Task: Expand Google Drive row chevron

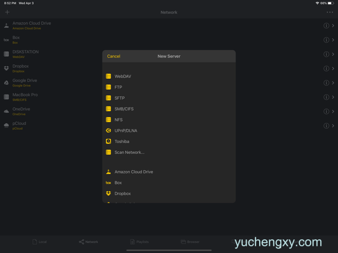Action: (333, 83)
